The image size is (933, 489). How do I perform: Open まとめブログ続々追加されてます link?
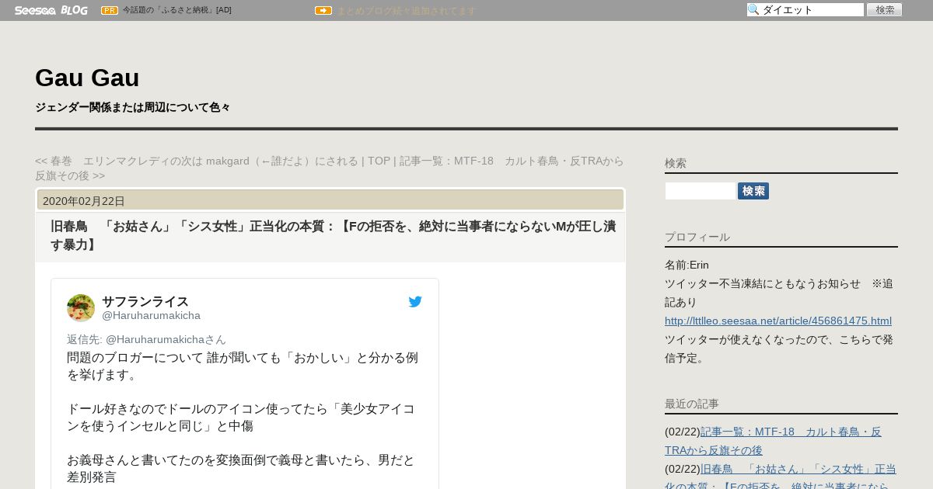tap(406, 11)
